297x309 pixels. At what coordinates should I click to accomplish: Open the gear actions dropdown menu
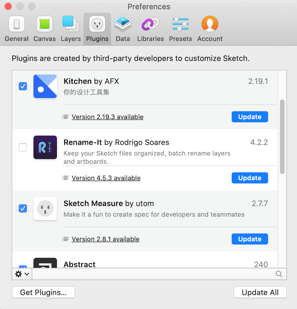[x=22, y=274]
